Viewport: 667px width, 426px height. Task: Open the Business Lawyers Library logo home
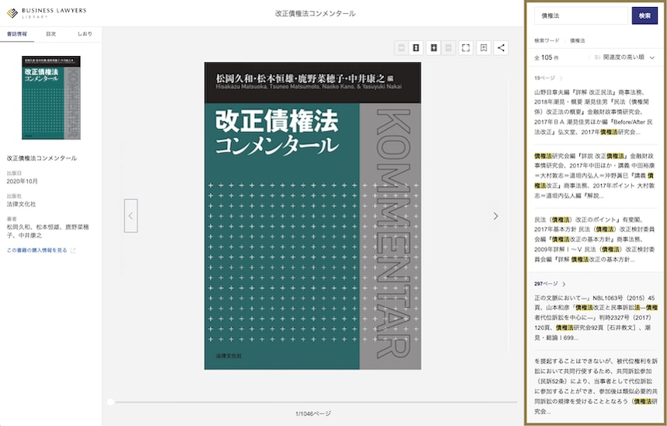(x=47, y=12)
